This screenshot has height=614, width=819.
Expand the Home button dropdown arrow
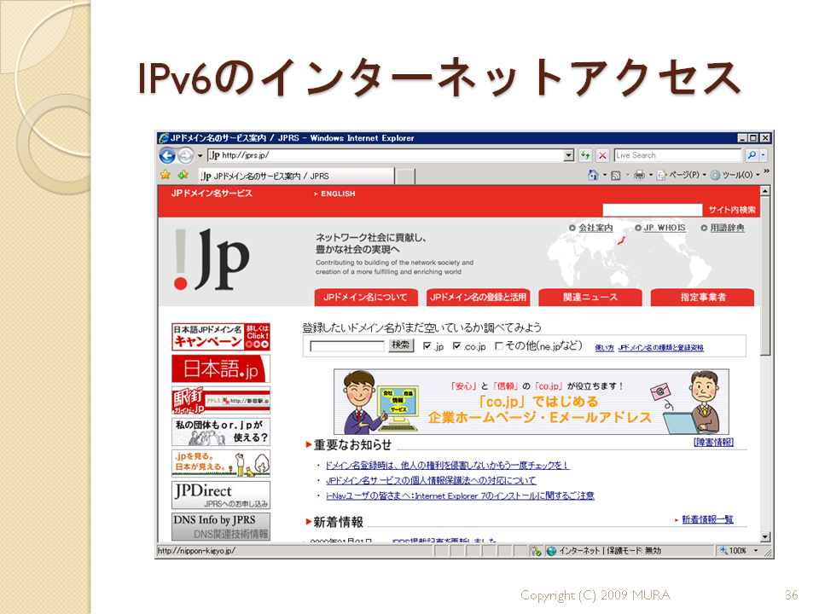pos(605,175)
